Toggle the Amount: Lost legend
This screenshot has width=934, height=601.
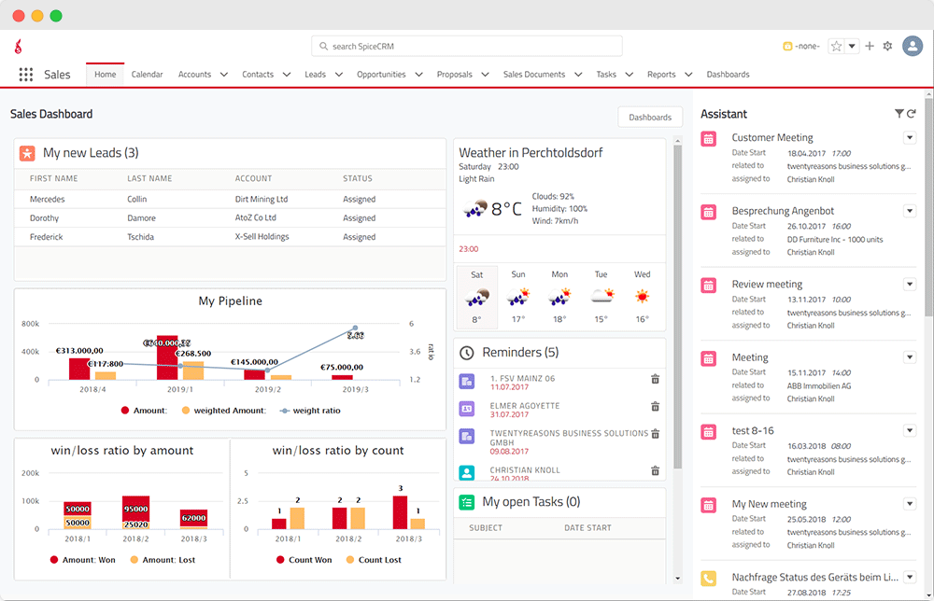point(163,560)
